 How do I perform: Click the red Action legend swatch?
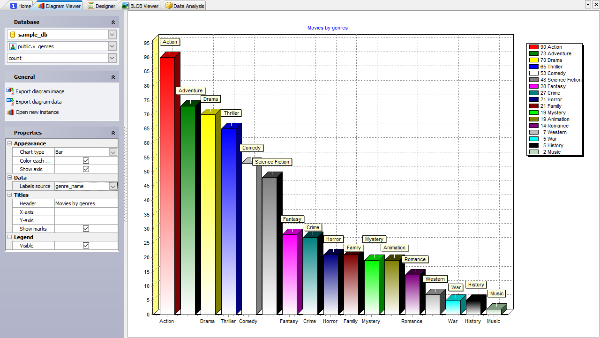coord(533,47)
